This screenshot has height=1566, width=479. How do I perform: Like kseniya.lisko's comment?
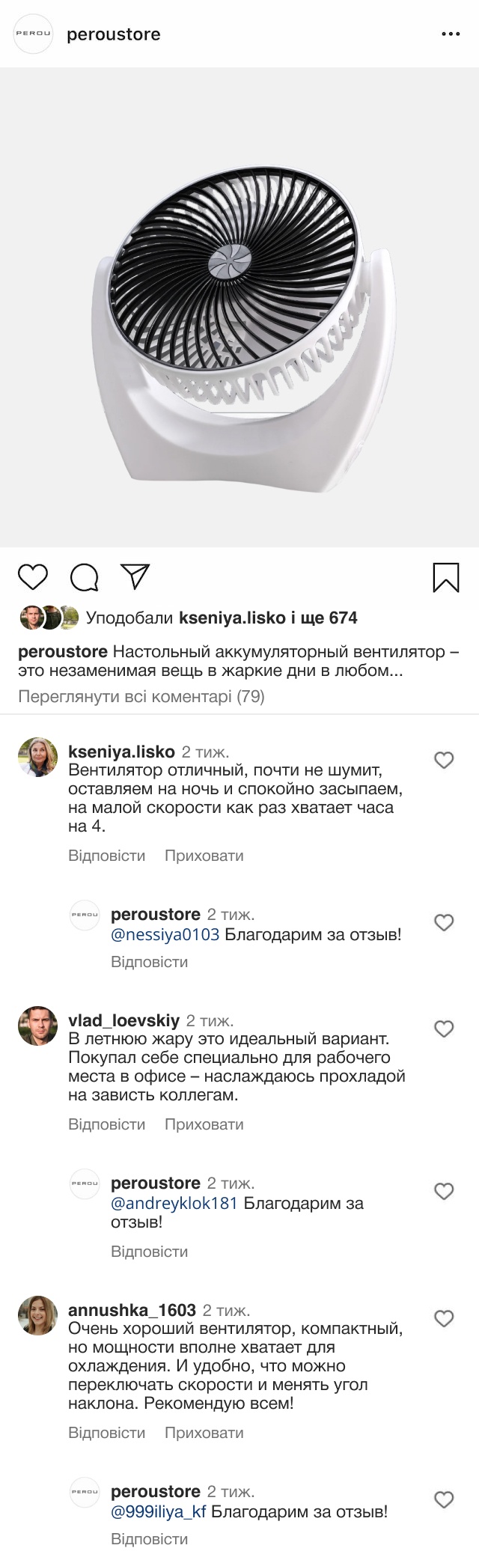pos(444,761)
